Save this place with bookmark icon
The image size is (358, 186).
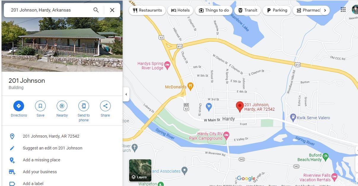coord(40,106)
